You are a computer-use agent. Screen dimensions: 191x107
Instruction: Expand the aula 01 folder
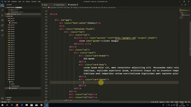[12, 18]
